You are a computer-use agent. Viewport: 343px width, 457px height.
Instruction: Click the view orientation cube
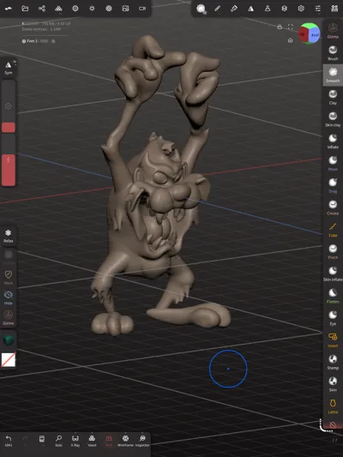pyautogui.click(x=310, y=33)
